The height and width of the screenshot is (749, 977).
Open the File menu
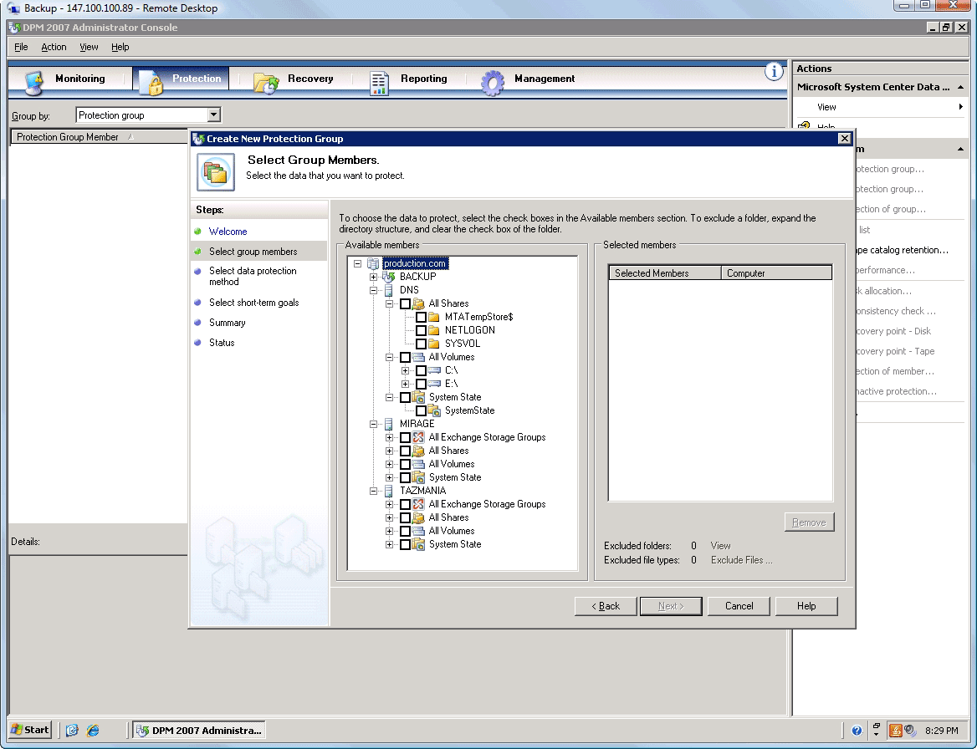[x=21, y=47]
